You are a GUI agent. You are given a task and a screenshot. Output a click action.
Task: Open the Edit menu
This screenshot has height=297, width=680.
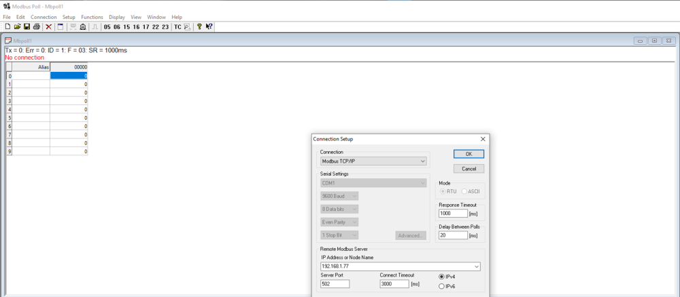pos(20,18)
